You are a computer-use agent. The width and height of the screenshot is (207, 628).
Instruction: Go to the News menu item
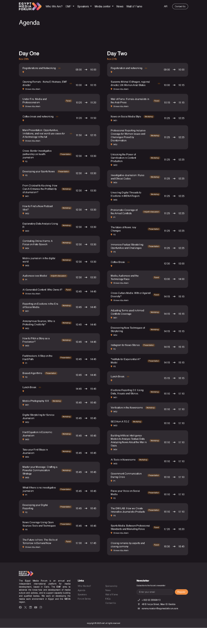tap(120, 6)
